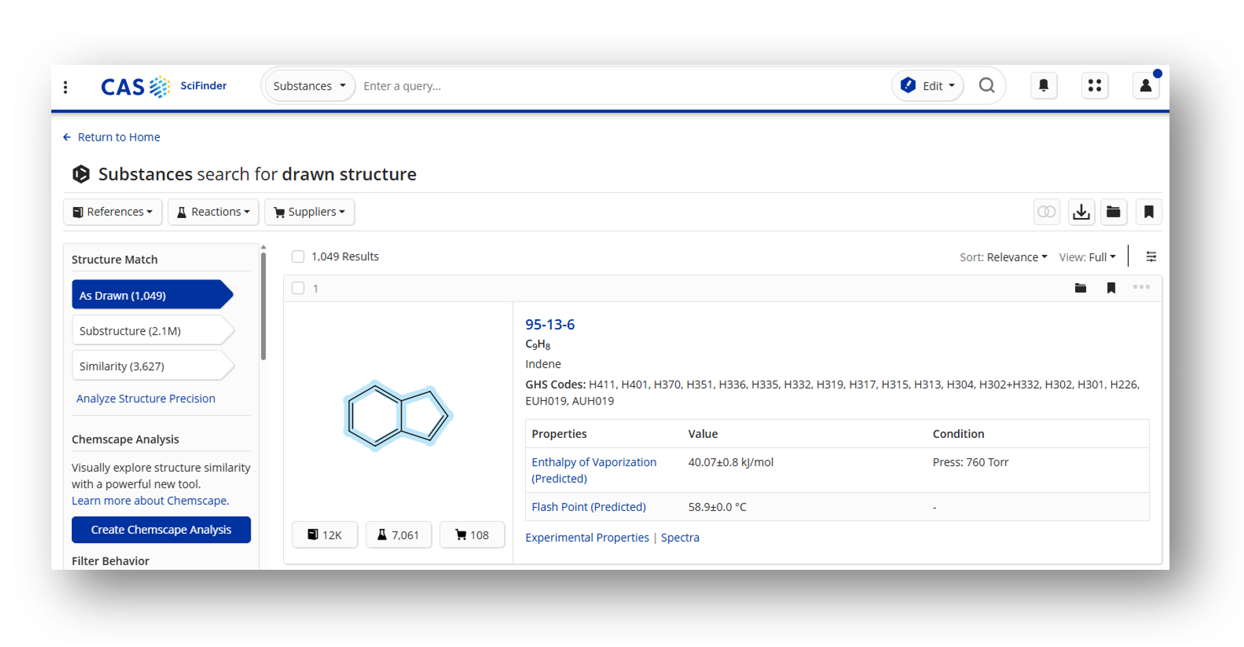This screenshot has width=1244, height=647.
Task: Click the magnifying glass search icon
Action: click(987, 85)
